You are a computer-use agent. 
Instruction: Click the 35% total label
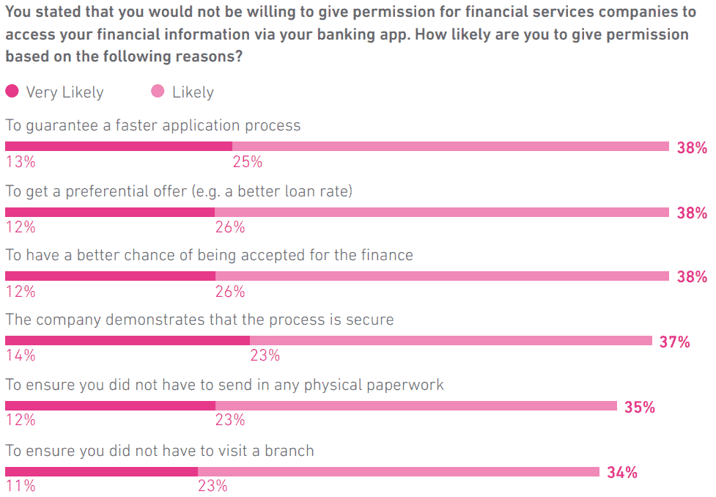[x=640, y=407]
